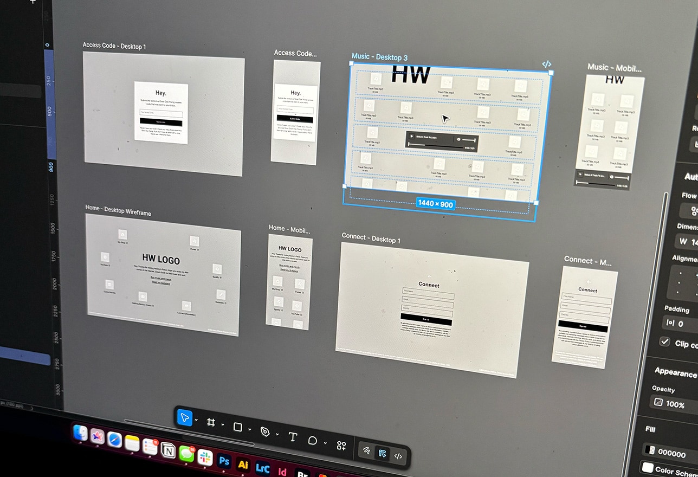Open the Actions panel icon
Viewport: 698px width, 477px height.
point(341,444)
